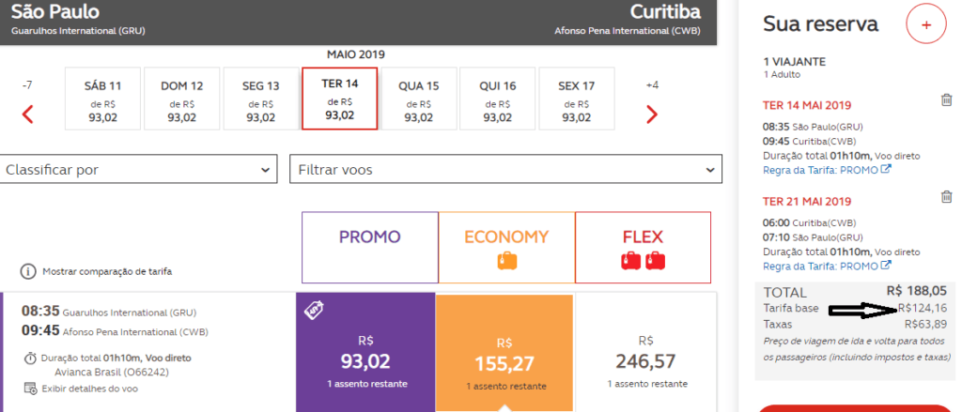962x412 pixels.
Task: Click the promo tag icon on purple fare
Action: coord(312,312)
